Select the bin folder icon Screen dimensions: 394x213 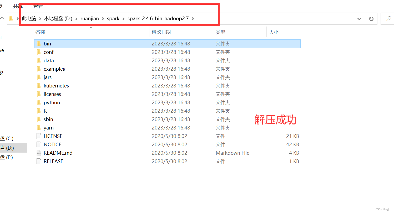click(39, 44)
